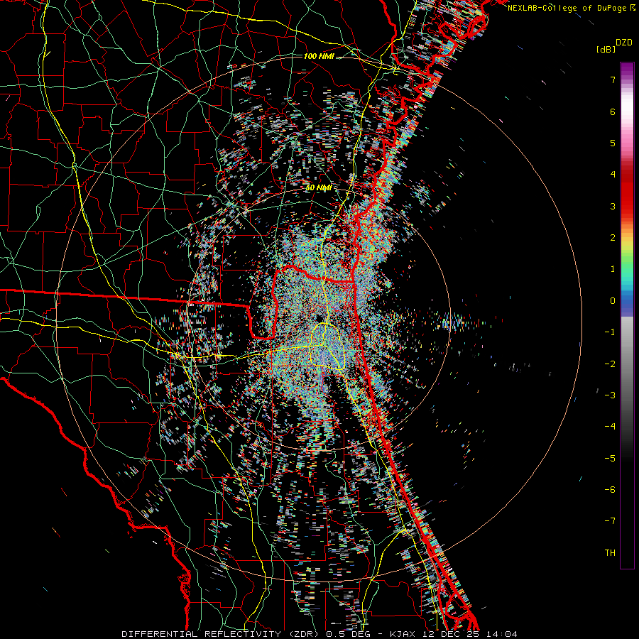Select the -7 dB scale label

click(x=610, y=521)
